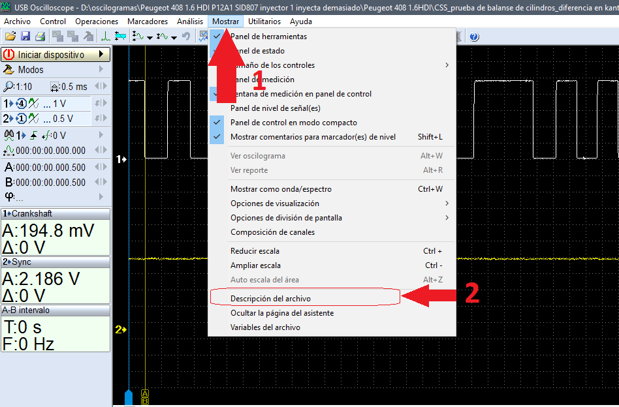Open a saved oscillogram file
The height and width of the screenshot is (407, 619).
[x=12, y=37]
